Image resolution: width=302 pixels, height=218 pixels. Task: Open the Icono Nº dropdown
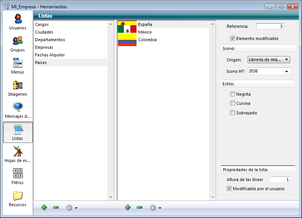click(x=286, y=71)
